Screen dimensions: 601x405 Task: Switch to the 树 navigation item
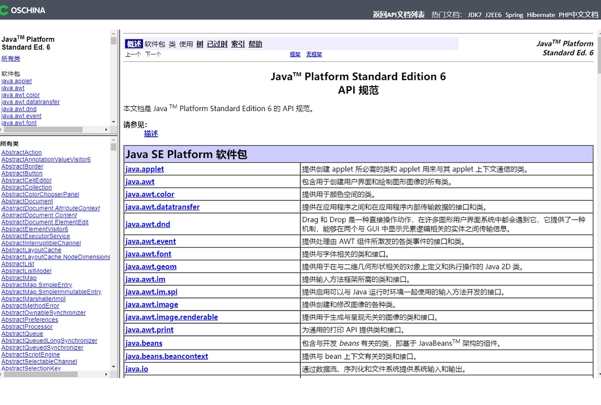(x=200, y=44)
